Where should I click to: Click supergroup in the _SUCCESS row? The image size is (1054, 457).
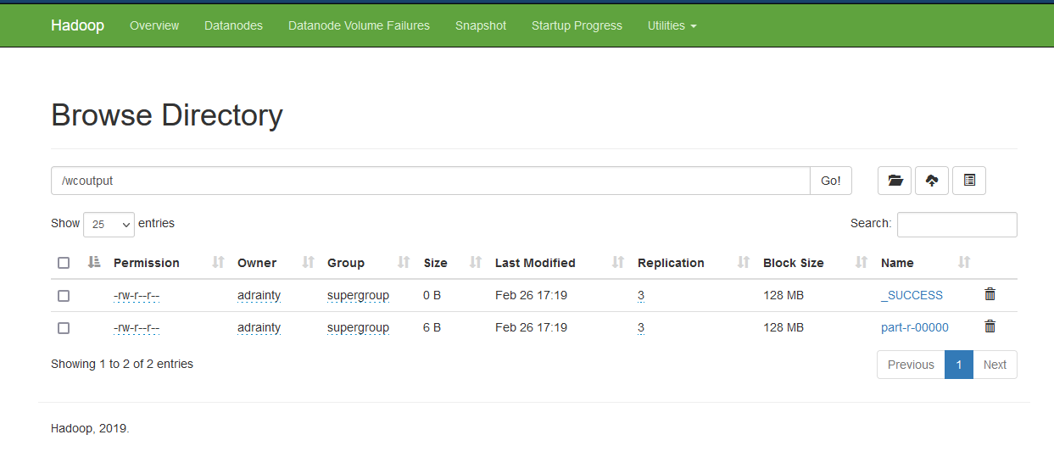(x=358, y=295)
